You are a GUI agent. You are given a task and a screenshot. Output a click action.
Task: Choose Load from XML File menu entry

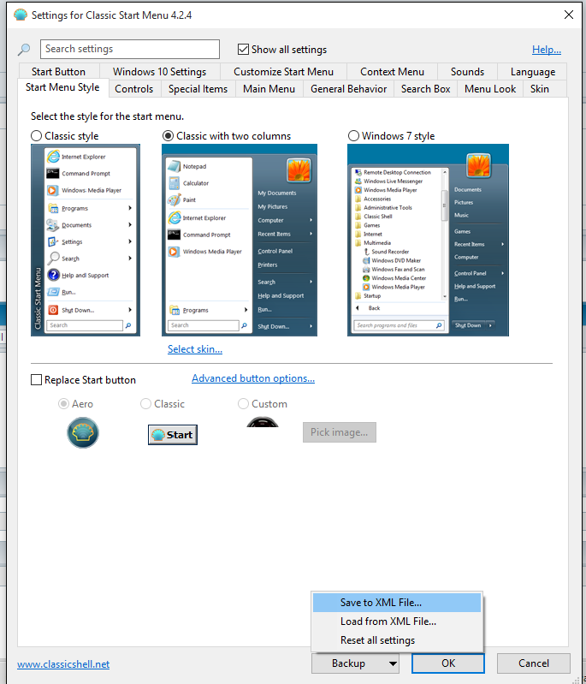click(397, 622)
